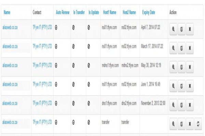Open TFyre IT (PTY) LTD contact in transfer row
Viewport: 205px width, 136px height.
[x=42, y=122]
